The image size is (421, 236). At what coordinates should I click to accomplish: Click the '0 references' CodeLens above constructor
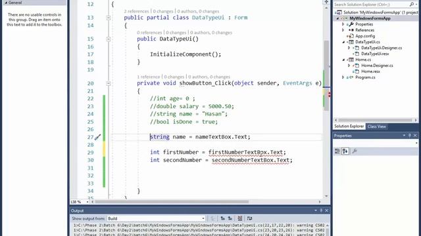pos(149,33)
